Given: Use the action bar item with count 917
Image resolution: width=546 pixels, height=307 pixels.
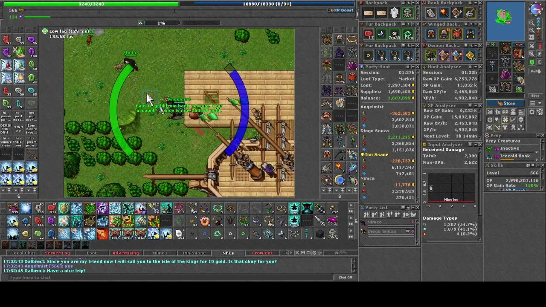Looking at the screenshot, I should coord(51,209).
